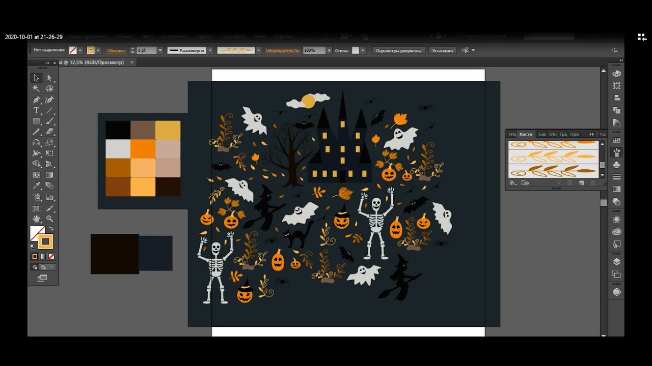
Task: Pick the Eyedropper tool
Action: (36, 186)
